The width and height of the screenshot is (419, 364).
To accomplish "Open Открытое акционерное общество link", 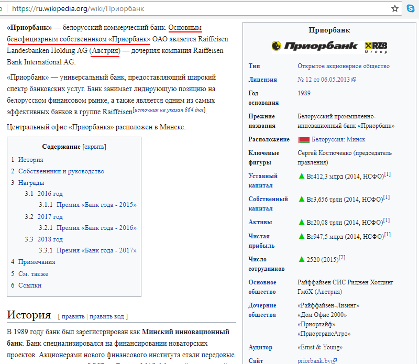I will (344, 66).
